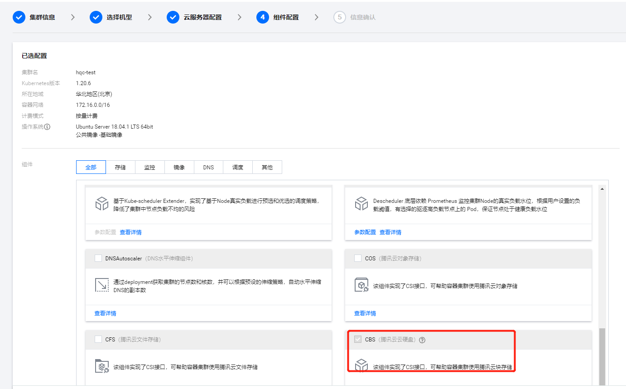Switch to the 监控 component tab
This screenshot has height=389, width=626.
click(150, 167)
